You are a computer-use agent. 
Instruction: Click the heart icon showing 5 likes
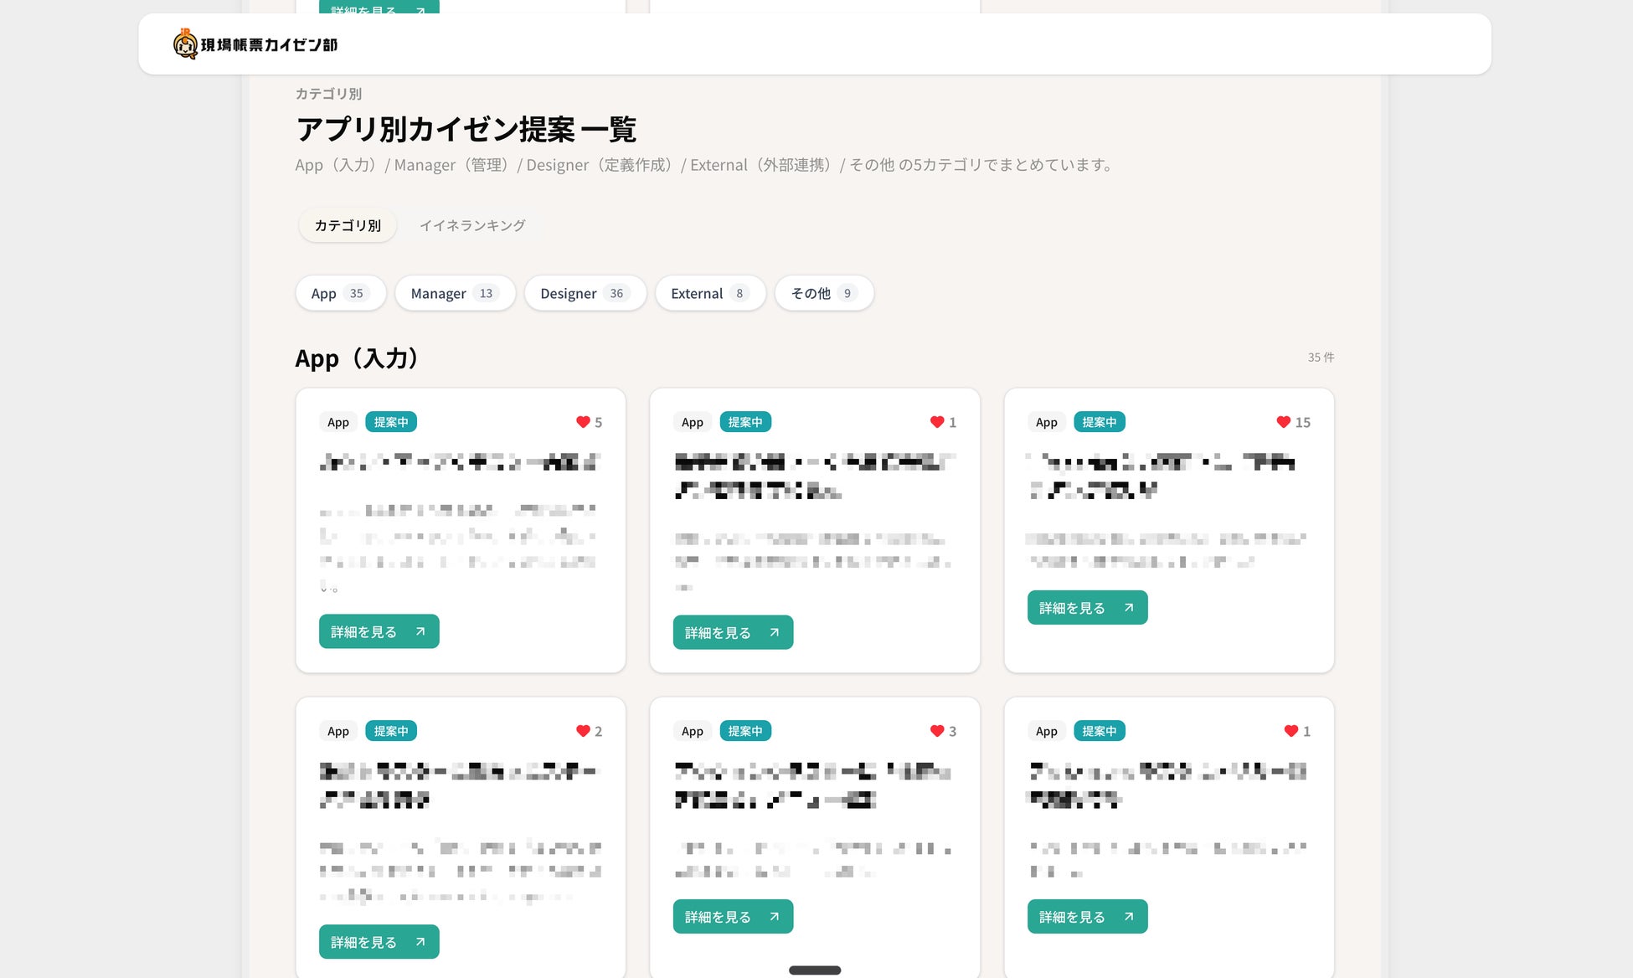(583, 422)
